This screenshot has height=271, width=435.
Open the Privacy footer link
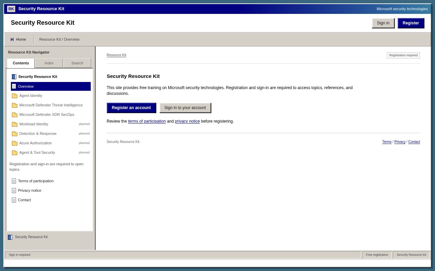(400, 142)
